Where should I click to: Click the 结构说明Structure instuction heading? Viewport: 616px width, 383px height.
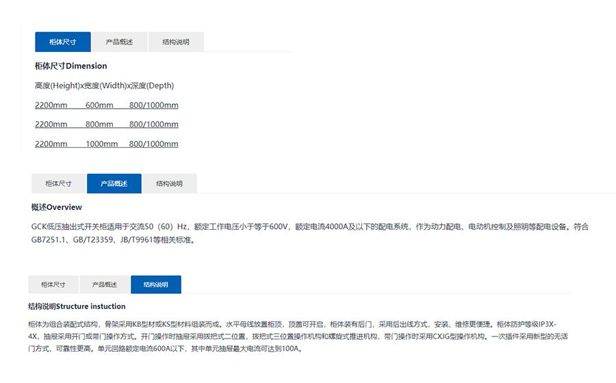pyautogui.click(x=77, y=306)
